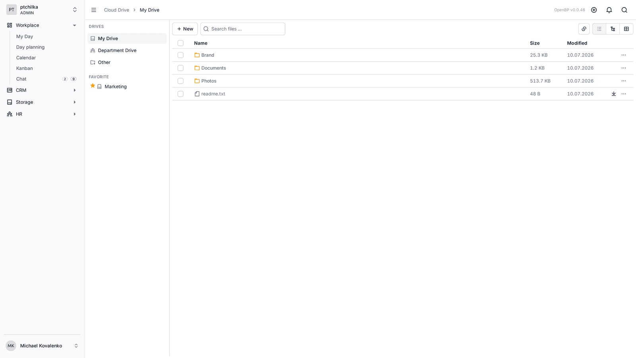Click the PT workspace avatar
This screenshot has width=636, height=358.
click(x=12, y=10)
